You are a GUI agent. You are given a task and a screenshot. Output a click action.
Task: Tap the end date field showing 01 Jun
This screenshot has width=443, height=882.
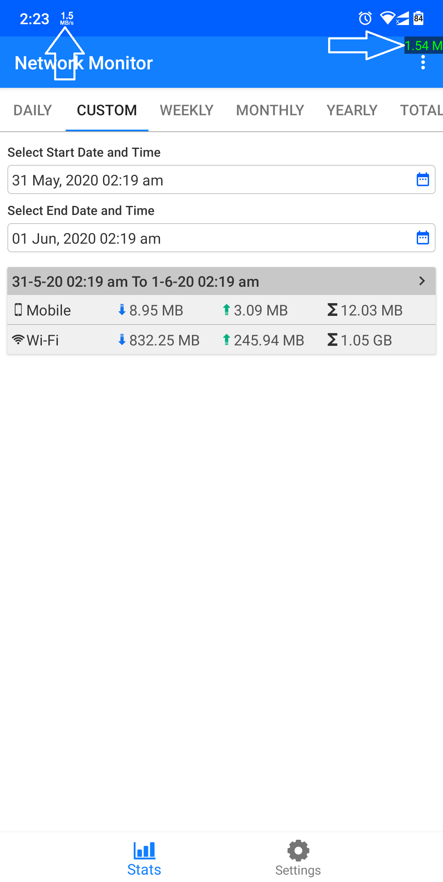[x=205, y=238]
